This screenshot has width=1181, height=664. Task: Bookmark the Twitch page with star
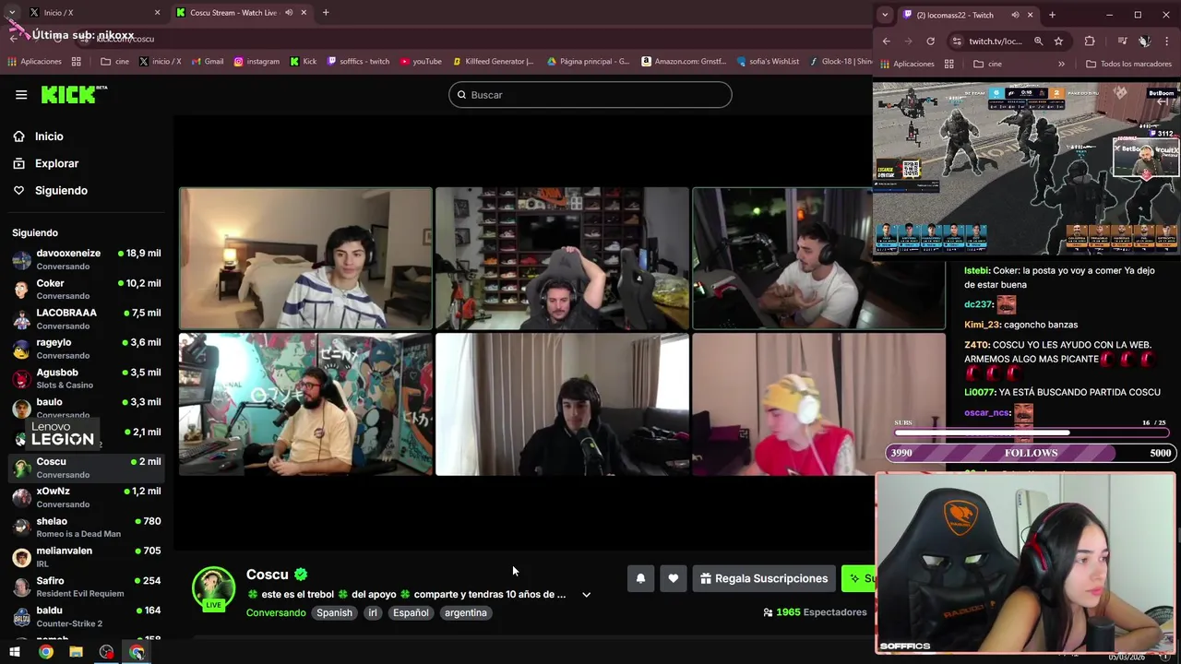point(1058,41)
